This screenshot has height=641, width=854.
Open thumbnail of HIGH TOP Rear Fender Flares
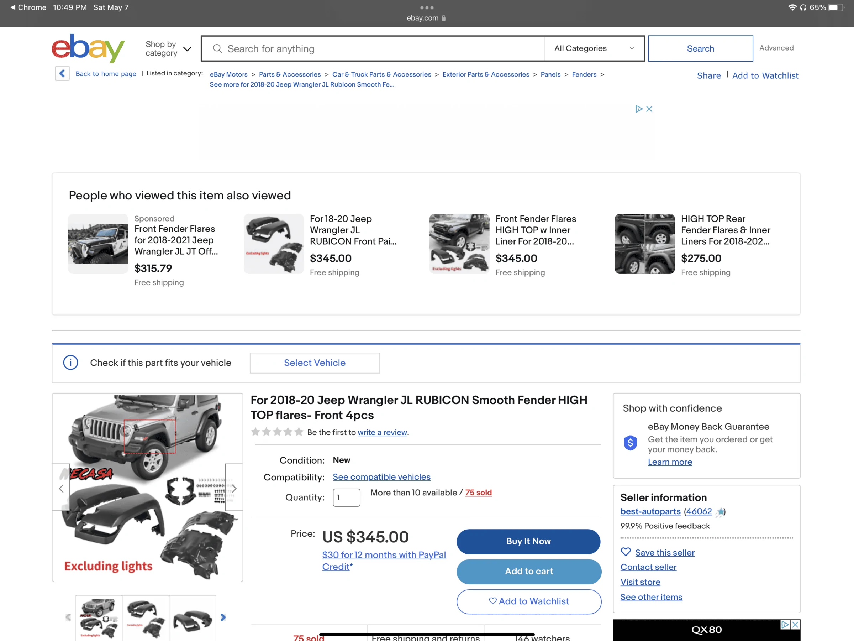(644, 244)
